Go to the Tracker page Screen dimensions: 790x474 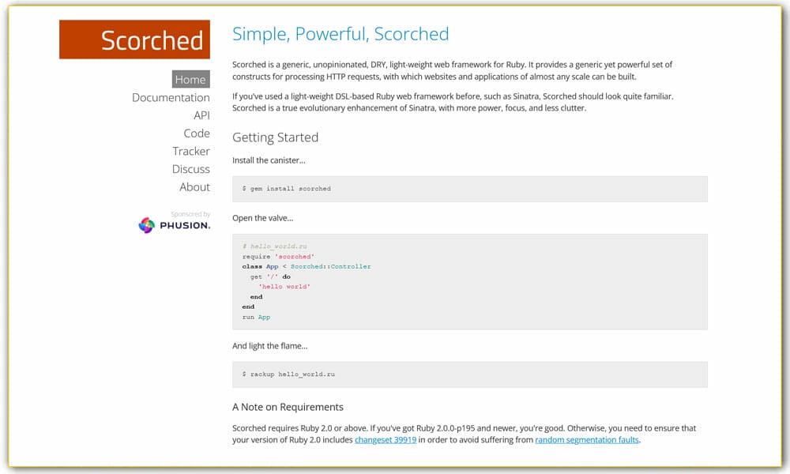coord(191,151)
